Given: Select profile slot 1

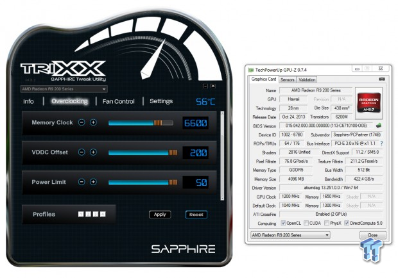Looking at the screenshot, I should (81, 215).
